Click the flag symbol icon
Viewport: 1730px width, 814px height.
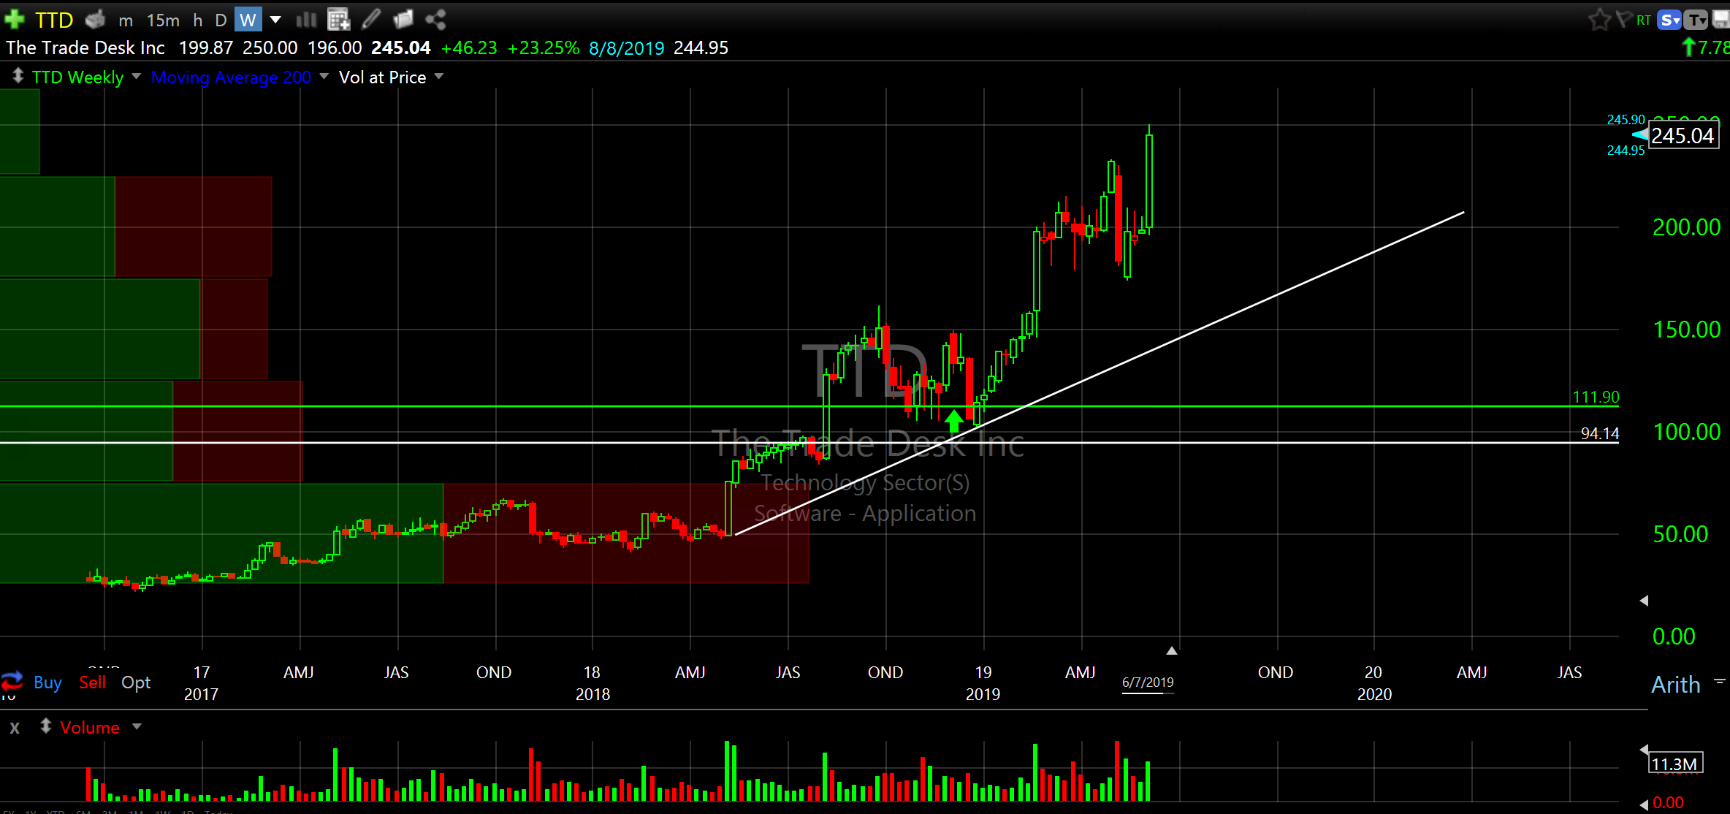(1623, 20)
